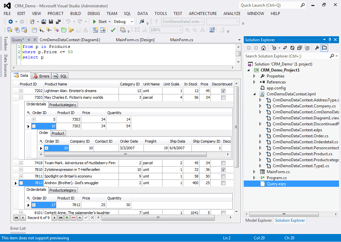Collapse the Order ID 10 orderdetail row
The height and width of the screenshot is (242, 341).
pos(34,126)
